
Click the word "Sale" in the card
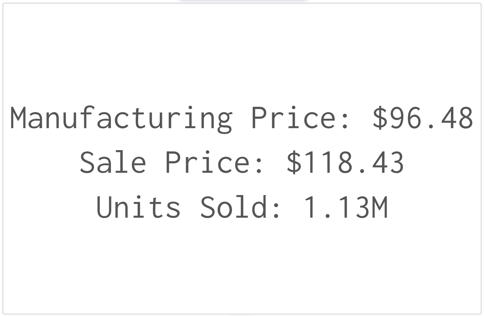tap(113, 162)
